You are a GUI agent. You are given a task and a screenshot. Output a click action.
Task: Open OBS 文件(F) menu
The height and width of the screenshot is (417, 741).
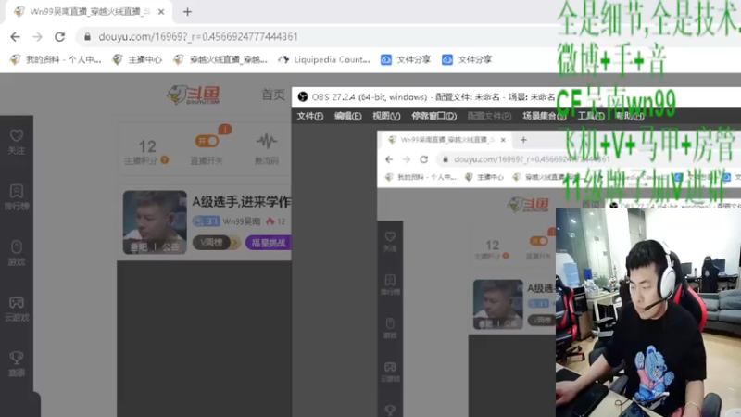(x=310, y=117)
